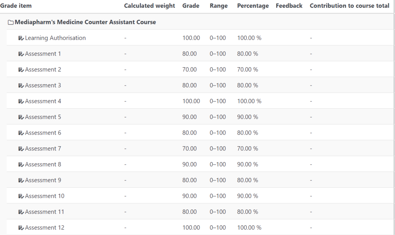Image resolution: width=395 pixels, height=235 pixels.
Task: Click the quiz icon beside Assessment 7
Action: click(x=21, y=149)
